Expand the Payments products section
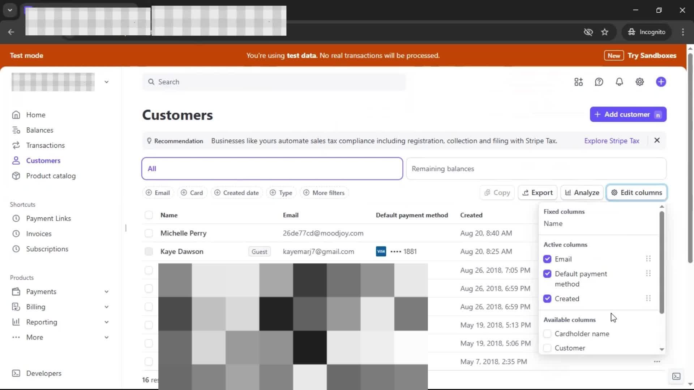Image resolution: width=694 pixels, height=390 pixels. (106, 291)
